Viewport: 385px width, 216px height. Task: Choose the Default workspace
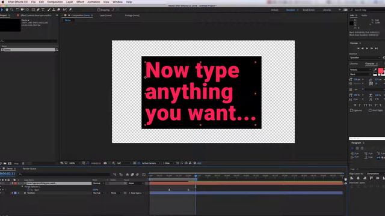point(274,10)
